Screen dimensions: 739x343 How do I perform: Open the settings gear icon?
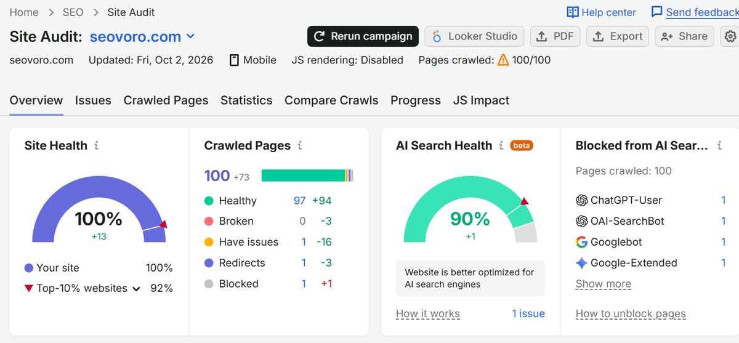[730, 36]
